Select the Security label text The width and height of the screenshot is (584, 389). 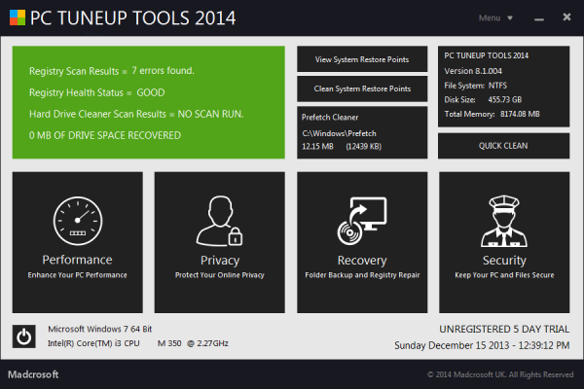tap(504, 261)
